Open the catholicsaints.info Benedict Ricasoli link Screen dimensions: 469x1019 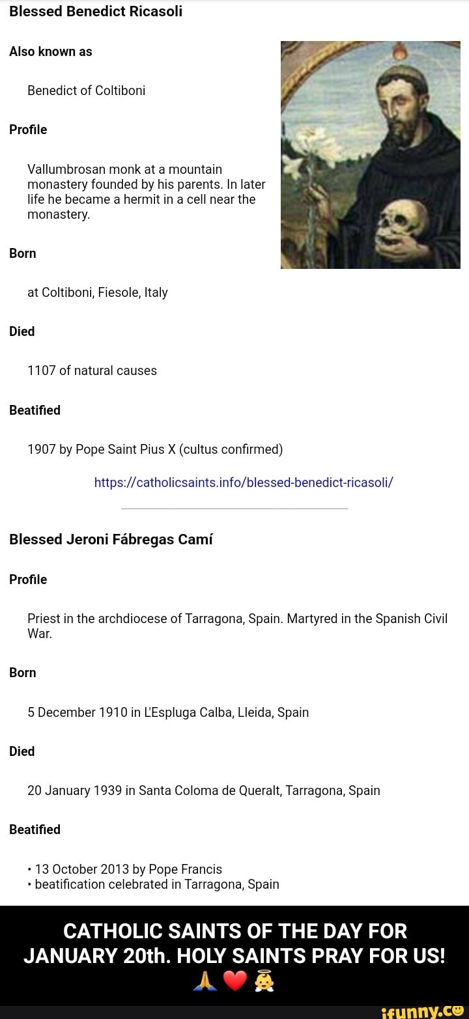[x=244, y=482]
